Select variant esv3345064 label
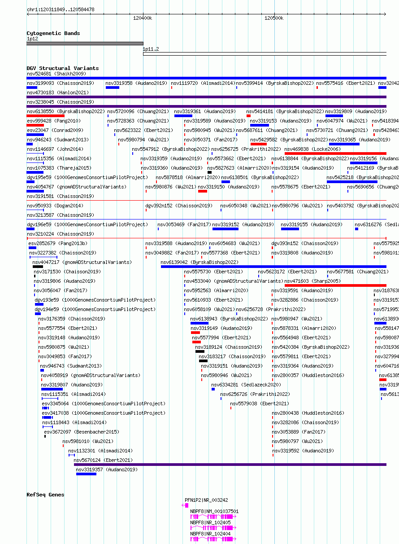 coord(104,404)
